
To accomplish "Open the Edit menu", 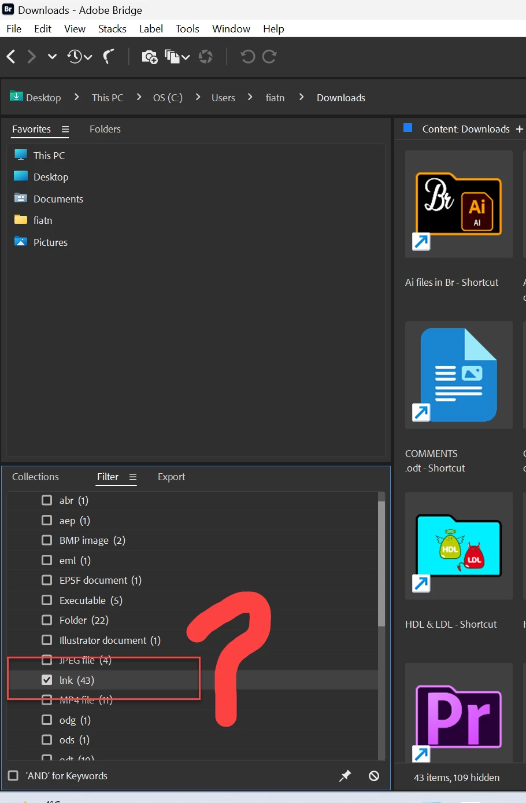I will click(43, 29).
